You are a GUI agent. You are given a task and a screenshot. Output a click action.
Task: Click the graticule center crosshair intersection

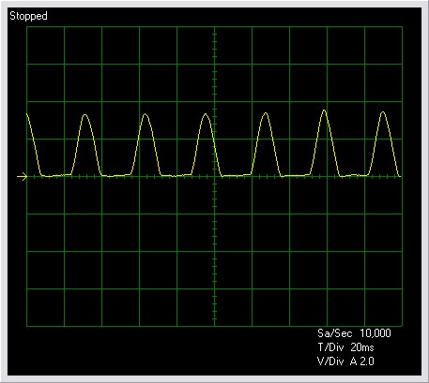coord(215,177)
